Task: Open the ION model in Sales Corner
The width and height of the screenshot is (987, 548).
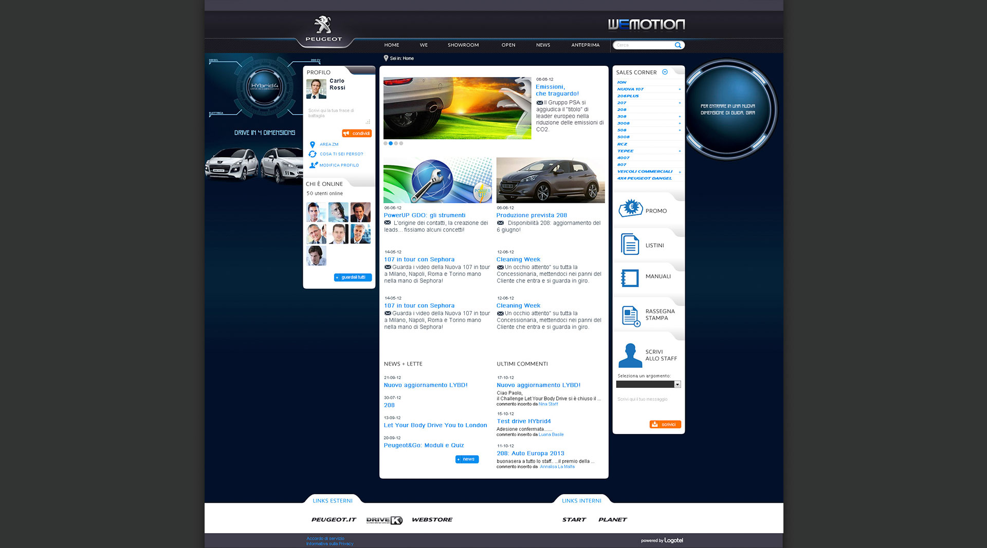Action: click(x=622, y=82)
